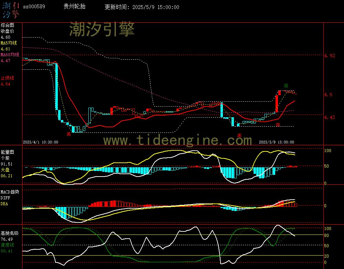This screenshot has width=344, height=269.
Task: Select the stock code sz000589
Action: click(x=34, y=7)
